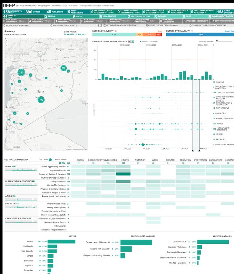
Task: Select the PRIORITIES framework mini chart
Action: pyautogui.click(x=21, y=207)
